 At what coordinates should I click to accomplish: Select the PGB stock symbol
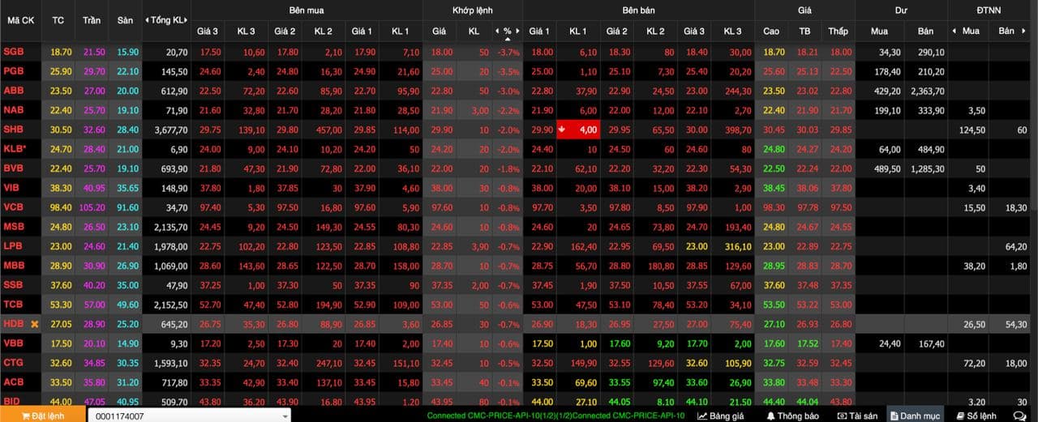pyautogui.click(x=14, y=71)
